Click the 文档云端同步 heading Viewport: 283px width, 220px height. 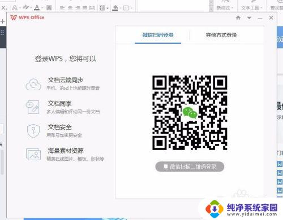pos(66,80)
